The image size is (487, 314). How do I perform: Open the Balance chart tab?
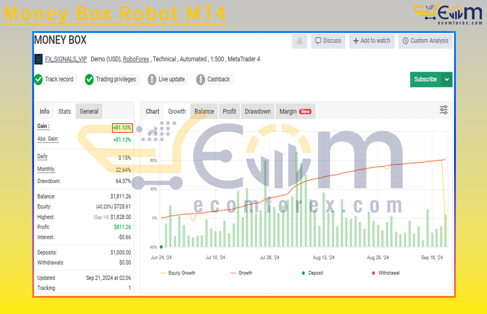pos(204,111)
